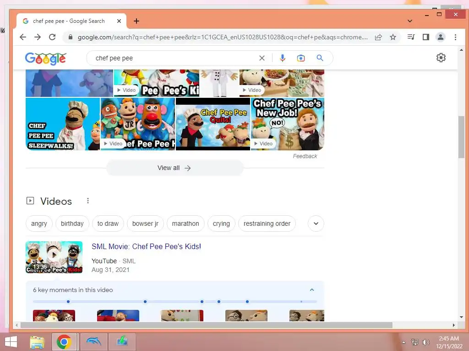Jump to fifth key moment marker
Screen dimensions: 469x351
pyautogui.click(x=247, y=302)
